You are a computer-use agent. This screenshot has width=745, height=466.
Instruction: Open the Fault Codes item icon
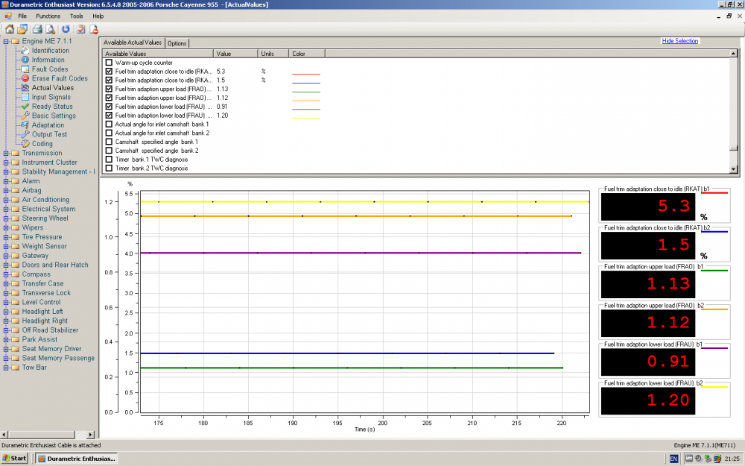click(25, 69)
